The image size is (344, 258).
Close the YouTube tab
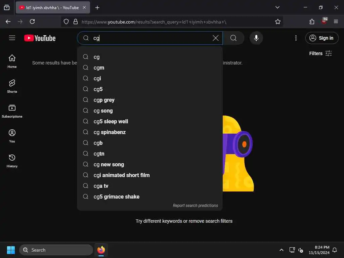84,7
